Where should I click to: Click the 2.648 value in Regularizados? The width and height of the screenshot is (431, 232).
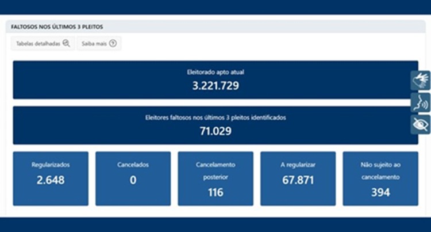coord(51,180)
